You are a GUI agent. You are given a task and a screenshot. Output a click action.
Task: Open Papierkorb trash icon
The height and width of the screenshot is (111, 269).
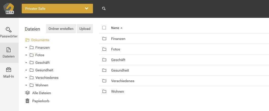point(28,101)
